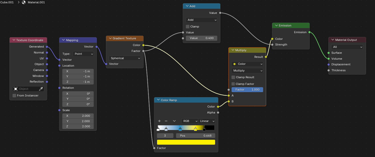Screen dimensions: 375x157
Task: Toggle the Clamp Factor checkbox
Action: click(x=233, y=84)
